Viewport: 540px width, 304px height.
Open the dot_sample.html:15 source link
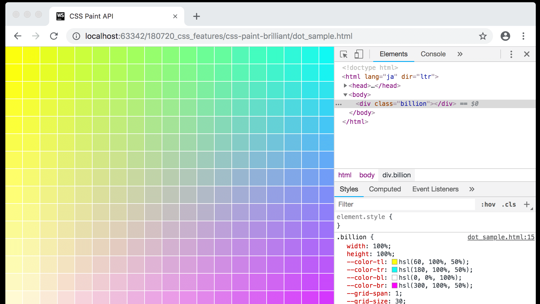pyautogui.click(x=501, y=237)
